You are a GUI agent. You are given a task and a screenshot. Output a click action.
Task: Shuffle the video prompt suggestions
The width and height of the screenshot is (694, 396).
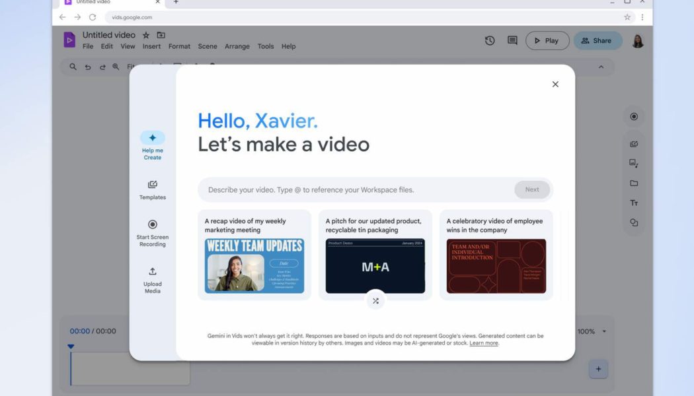point(375,300)
